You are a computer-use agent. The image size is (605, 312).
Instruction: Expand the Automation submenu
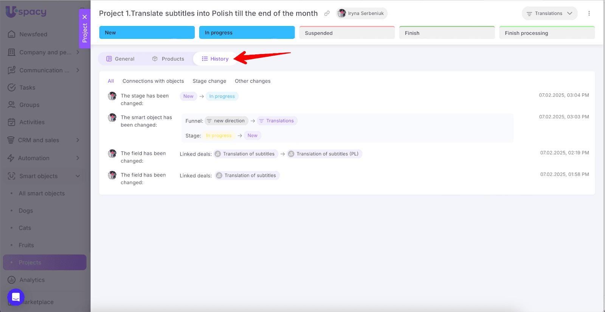78,158
